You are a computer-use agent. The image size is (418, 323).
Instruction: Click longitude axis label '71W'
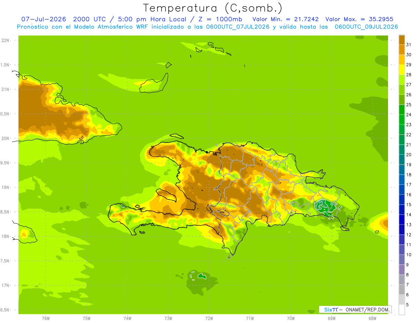[250, 318]
